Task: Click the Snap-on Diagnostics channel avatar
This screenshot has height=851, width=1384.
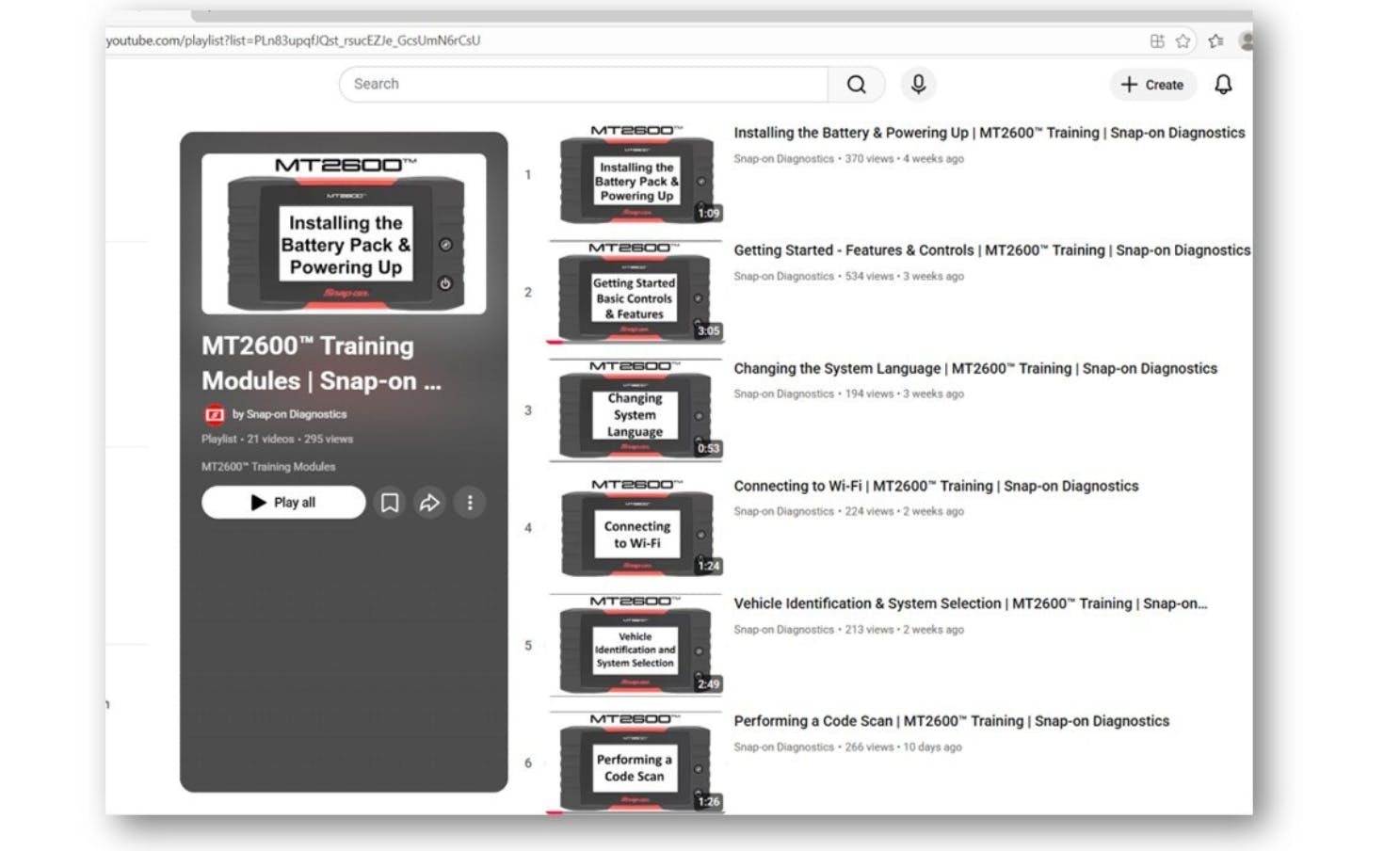Action: point(215,414)
